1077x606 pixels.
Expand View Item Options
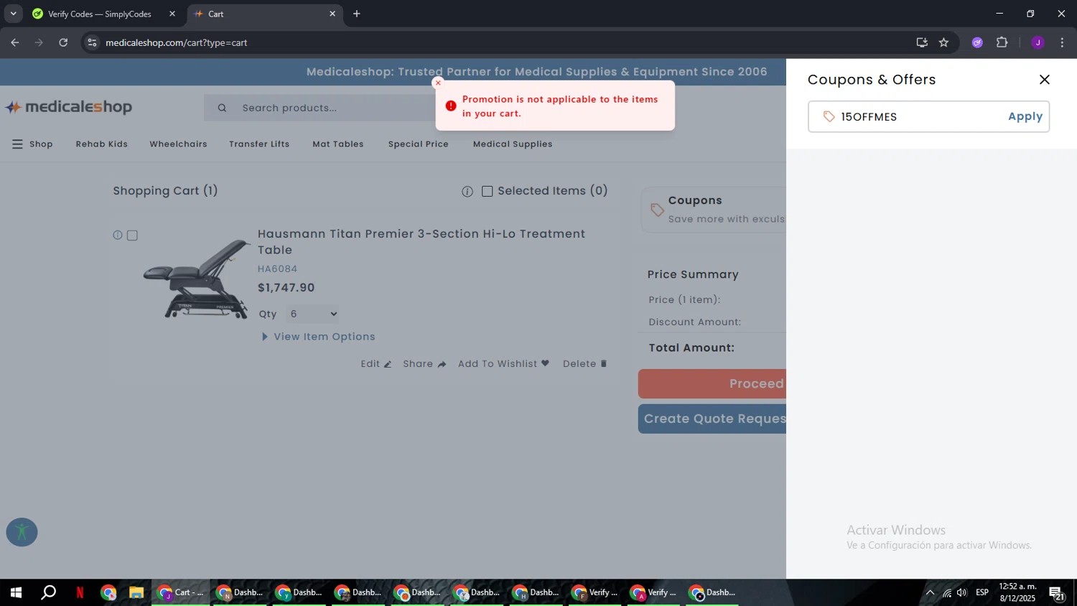(x=318, y=337)
